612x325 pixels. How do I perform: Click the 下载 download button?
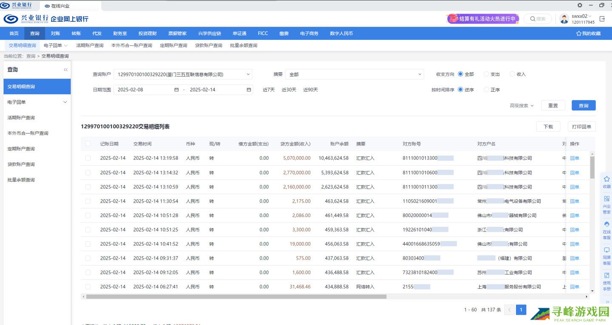pyautogui.click(x=548, y=127)
